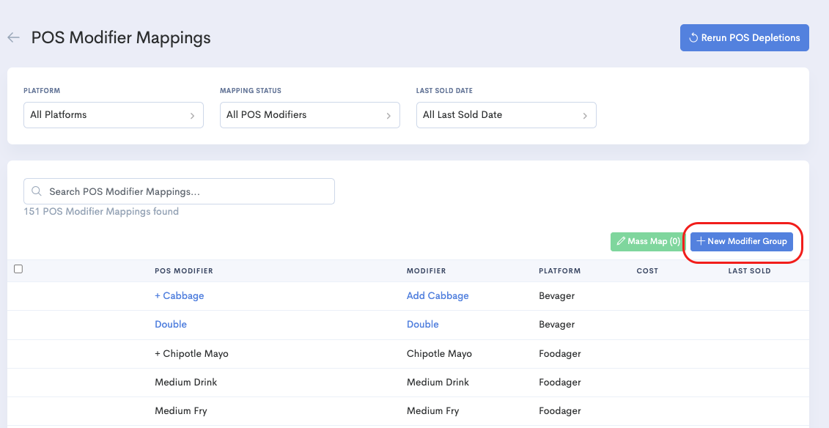Click the Mass Map (0) button
829x428 pixels.
click(x=646, y=241)
